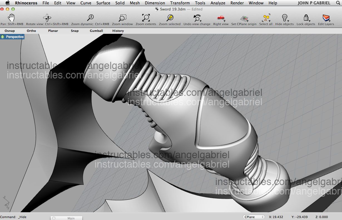342x220 pixels.
Task: Expand Lock objects options arrow
Action: [309, 21]
